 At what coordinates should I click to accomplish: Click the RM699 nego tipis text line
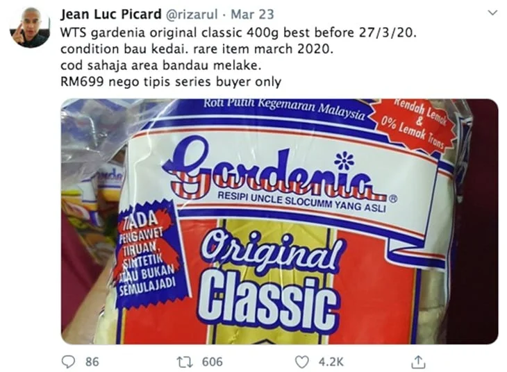[x=171, y=82]
